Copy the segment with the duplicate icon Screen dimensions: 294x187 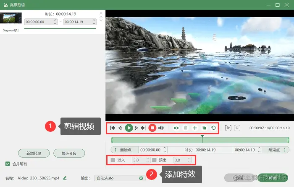(204, 128)
